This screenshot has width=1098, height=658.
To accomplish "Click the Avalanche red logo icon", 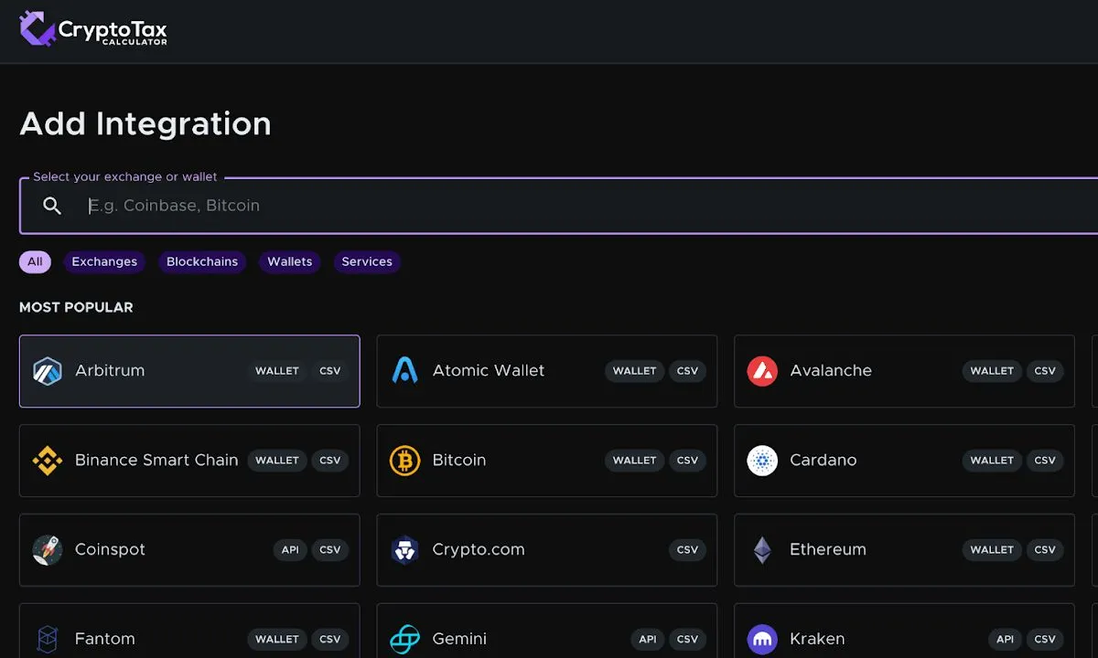I will (x=762, y=371).
